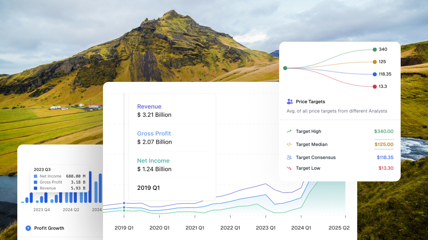Select the 2023 Q1 axis label

coord(266,228)
